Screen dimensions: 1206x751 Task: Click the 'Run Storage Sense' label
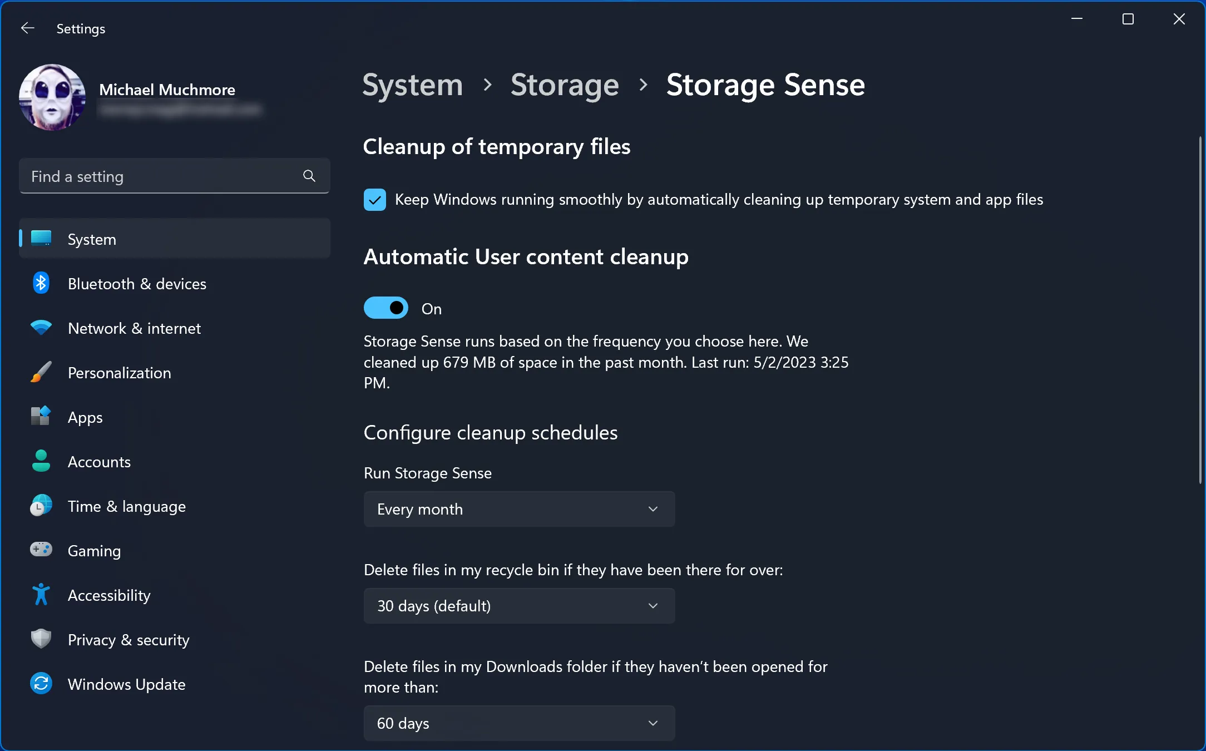(428, 473)
